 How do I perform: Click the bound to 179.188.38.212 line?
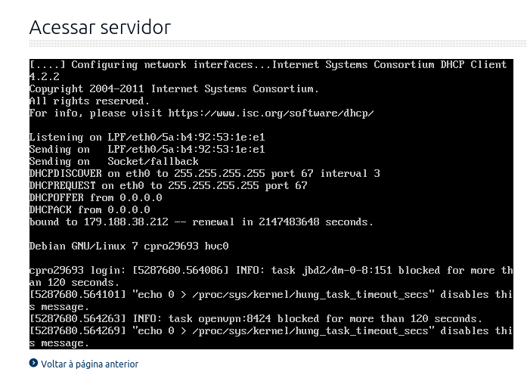point(201,222)
